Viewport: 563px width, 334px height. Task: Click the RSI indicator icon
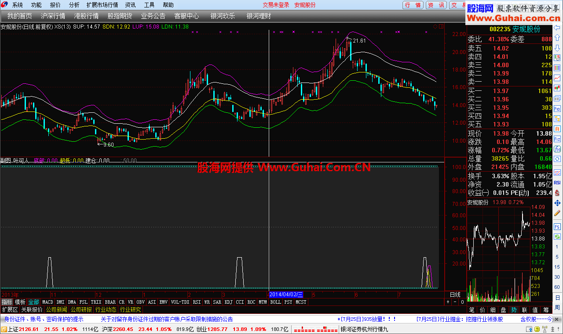pos(557,182)
